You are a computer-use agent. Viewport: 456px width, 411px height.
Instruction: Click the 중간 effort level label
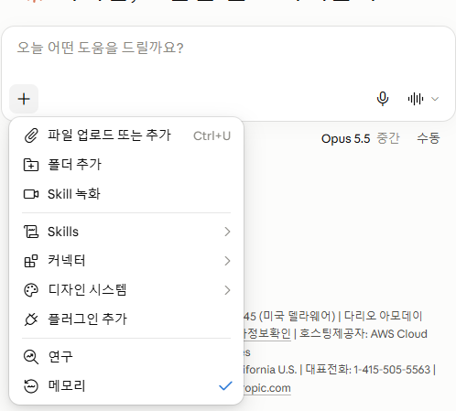pos(388,138)
